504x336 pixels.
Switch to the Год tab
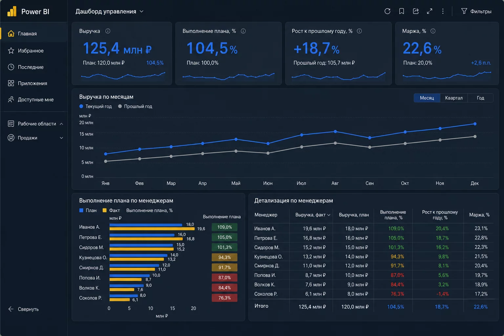click(x=480, y=98)
